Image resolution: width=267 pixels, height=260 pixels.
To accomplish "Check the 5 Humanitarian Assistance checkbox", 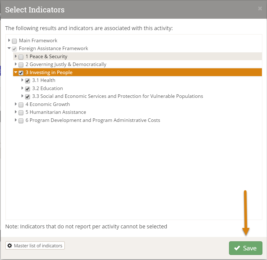I will click(x=21, y=113).
